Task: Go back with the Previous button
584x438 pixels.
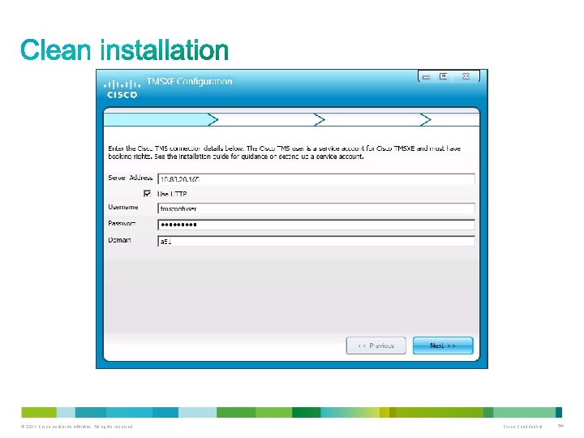Action: coord(376,346)
